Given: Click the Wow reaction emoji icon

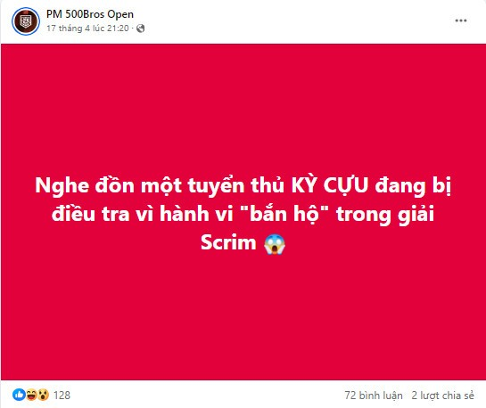Looking at the screenshot, I should [x=43, y=395].
